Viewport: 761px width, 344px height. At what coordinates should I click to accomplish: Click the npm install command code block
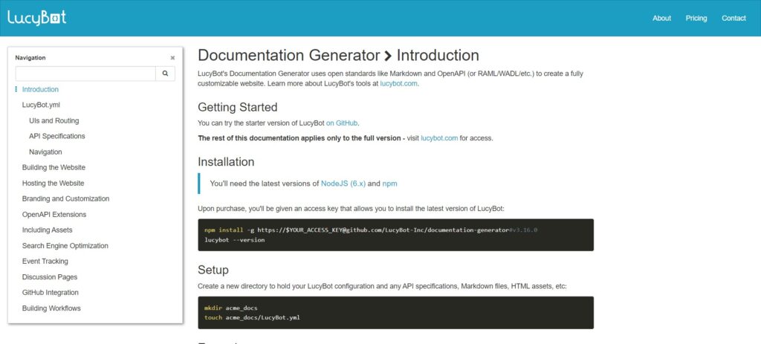coord(395,235)
